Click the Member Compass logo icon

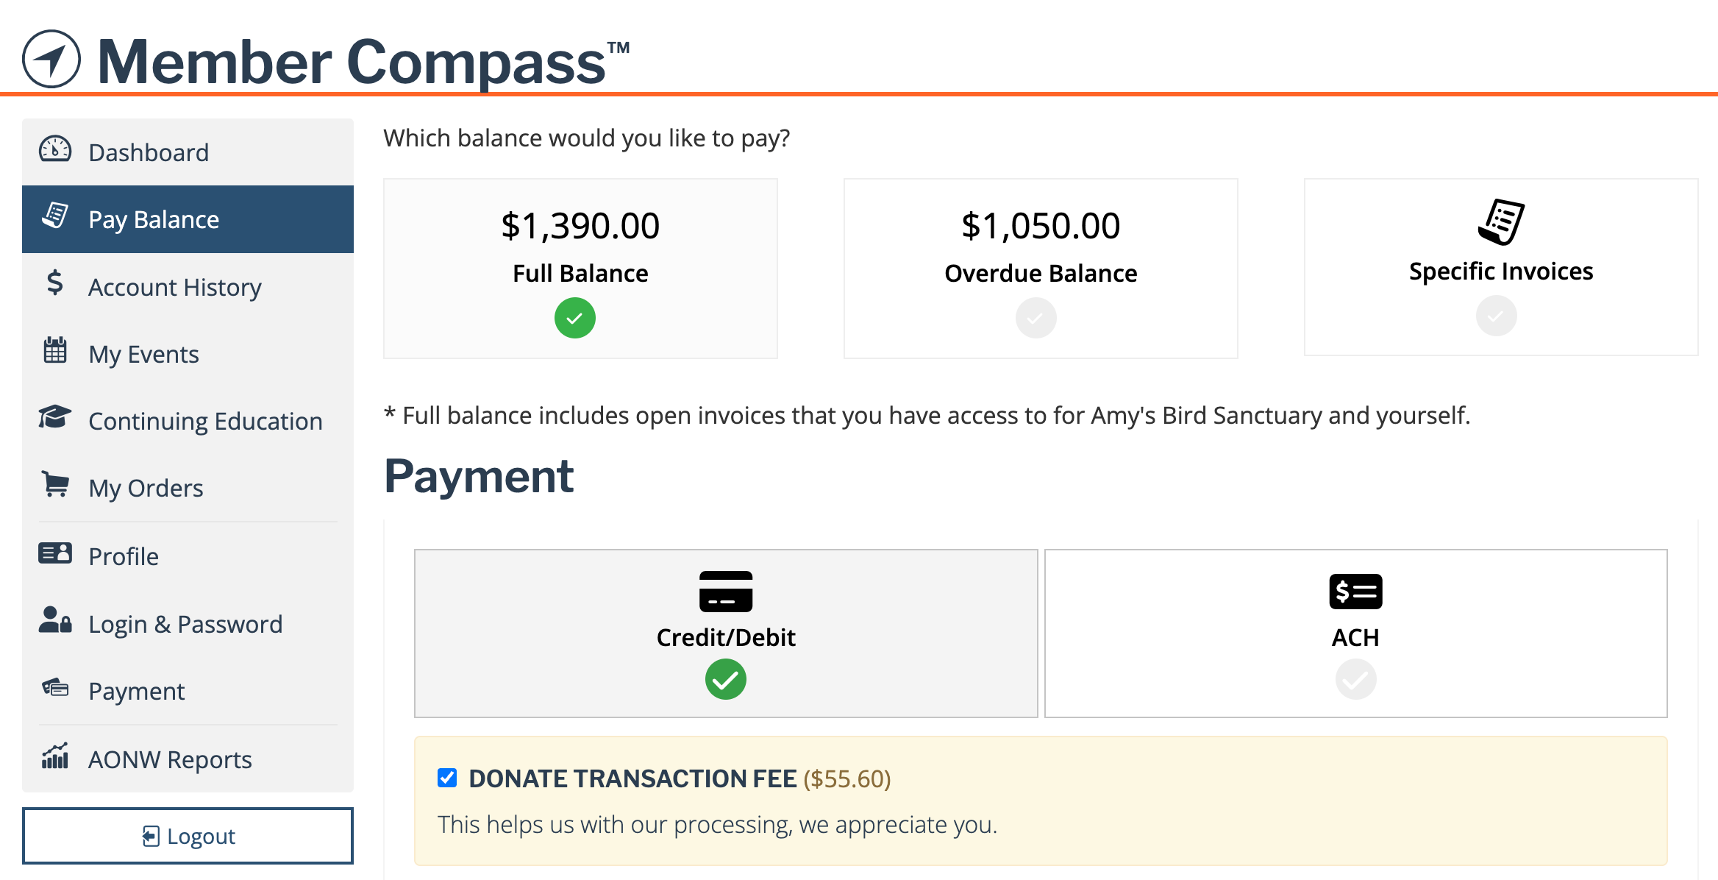[51, 59]
